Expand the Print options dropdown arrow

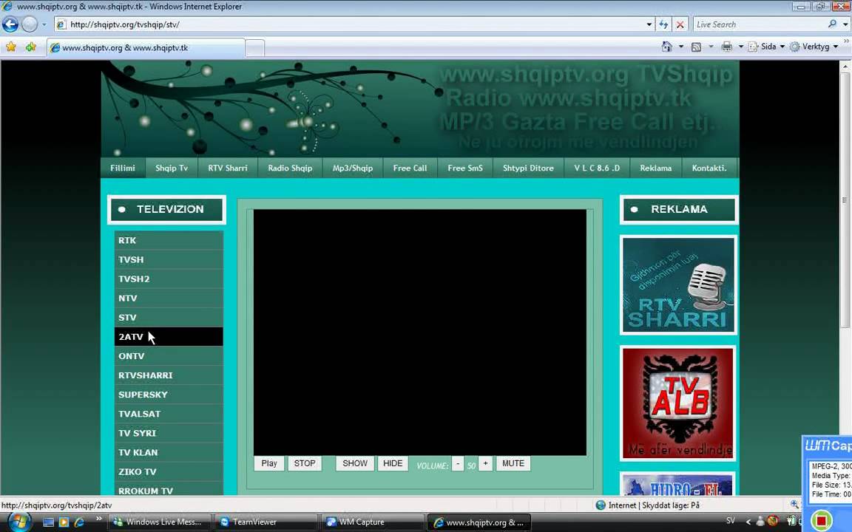click(x=740, y=47)
